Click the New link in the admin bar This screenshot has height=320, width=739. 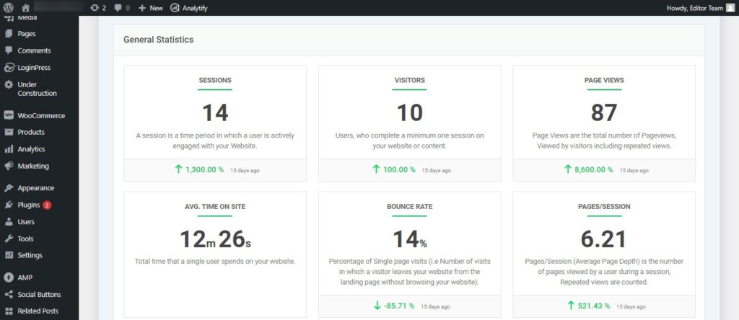click(x=156, y=8)
